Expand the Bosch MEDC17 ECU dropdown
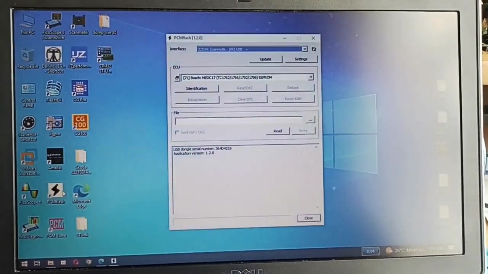The image size is (488, 274). 311,77
